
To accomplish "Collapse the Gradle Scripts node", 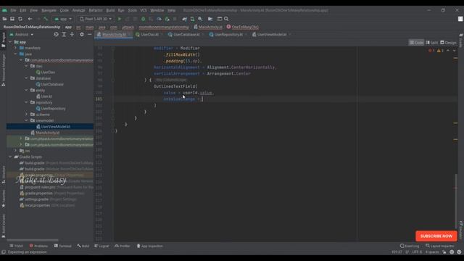I will click(10, 157).
